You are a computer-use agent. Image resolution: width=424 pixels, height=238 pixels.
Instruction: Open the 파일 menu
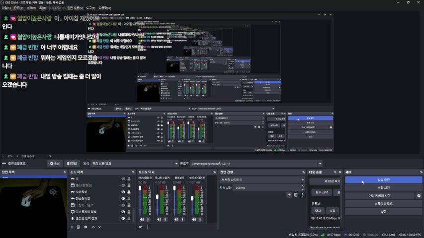pyautogui.click(x=6, y=8)
